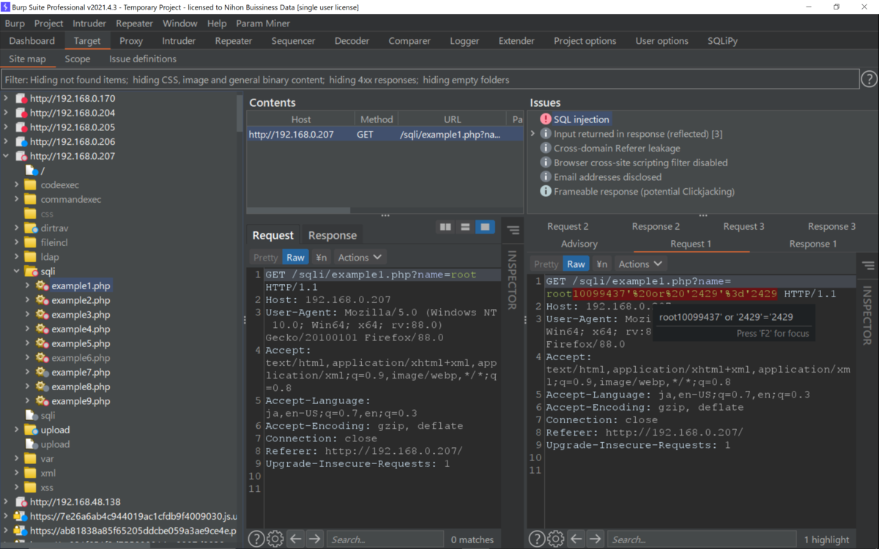Go to previous match in issue search

point(576,539)
